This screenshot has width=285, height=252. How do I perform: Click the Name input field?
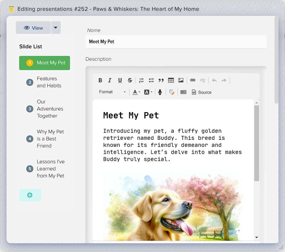176,42
